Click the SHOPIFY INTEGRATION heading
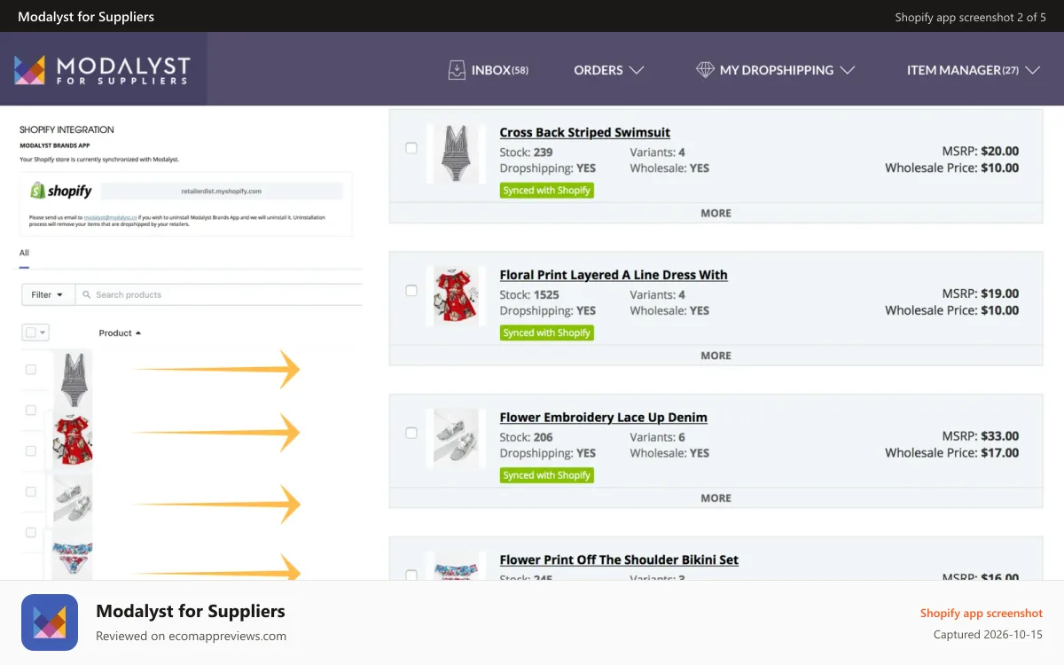Screen dimensions: 1064x665 pos(66,129)
